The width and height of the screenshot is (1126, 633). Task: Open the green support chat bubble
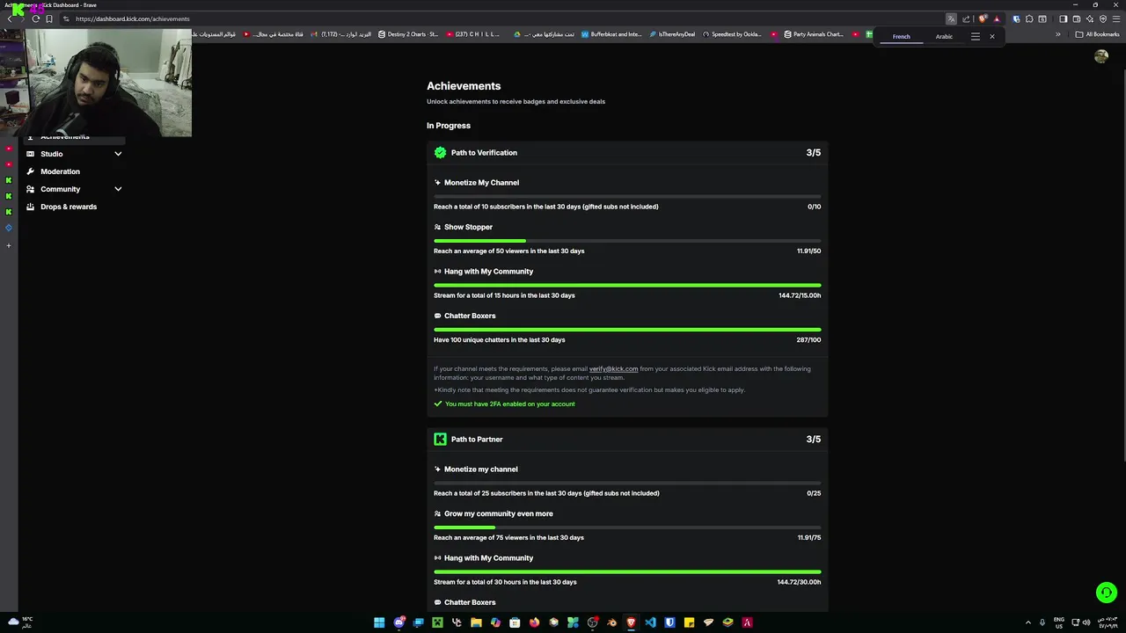pos(1106,593)
